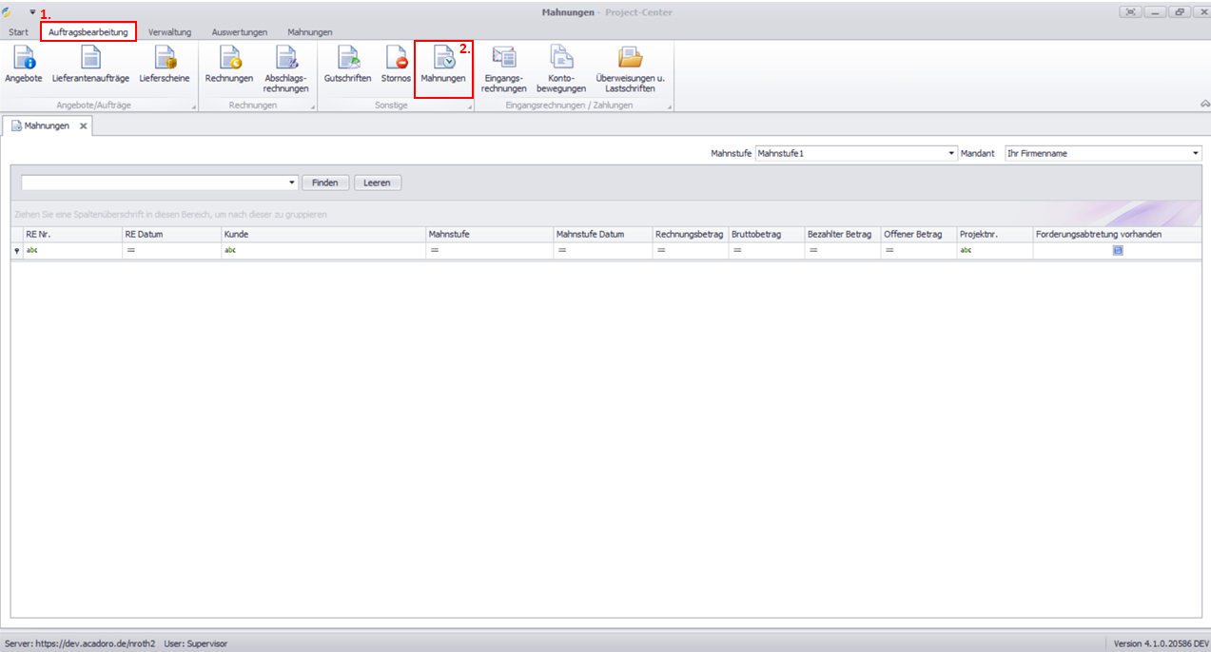Toggle the Forderungsabtretung vorhanden filter checkbox
Screen dimensions: 1211x652
click(x=1118, y=250)
